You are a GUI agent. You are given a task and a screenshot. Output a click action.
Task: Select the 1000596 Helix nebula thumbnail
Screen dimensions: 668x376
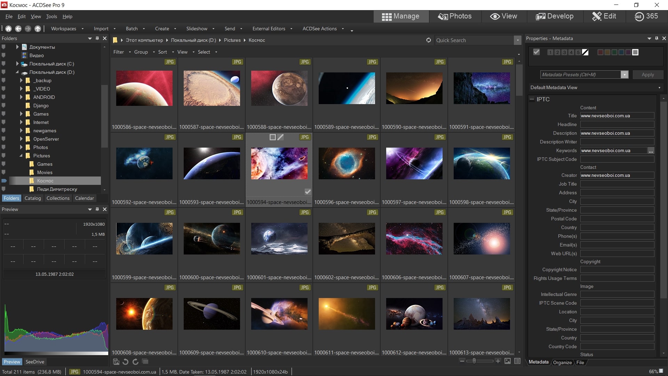click(x=347, y=163)
